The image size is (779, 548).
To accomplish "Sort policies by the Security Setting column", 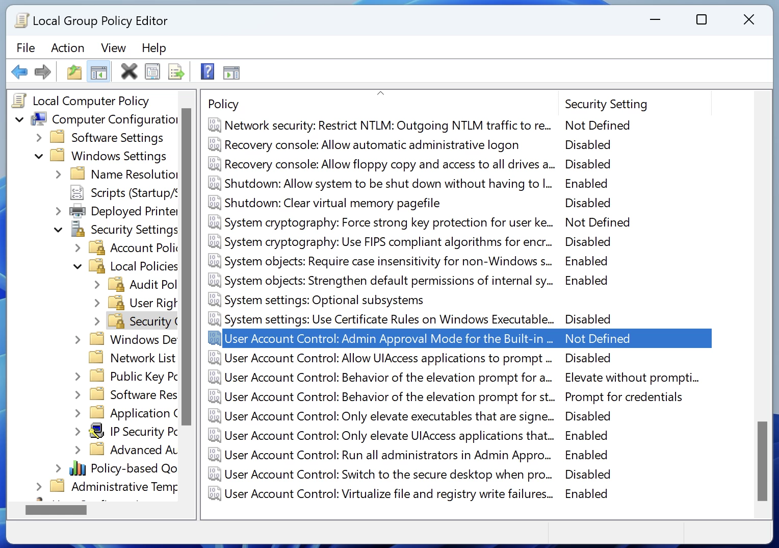I will (x=605, y=104).
